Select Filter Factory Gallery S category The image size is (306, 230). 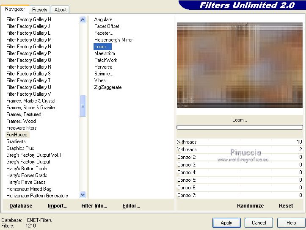click(x=28, y=74)
